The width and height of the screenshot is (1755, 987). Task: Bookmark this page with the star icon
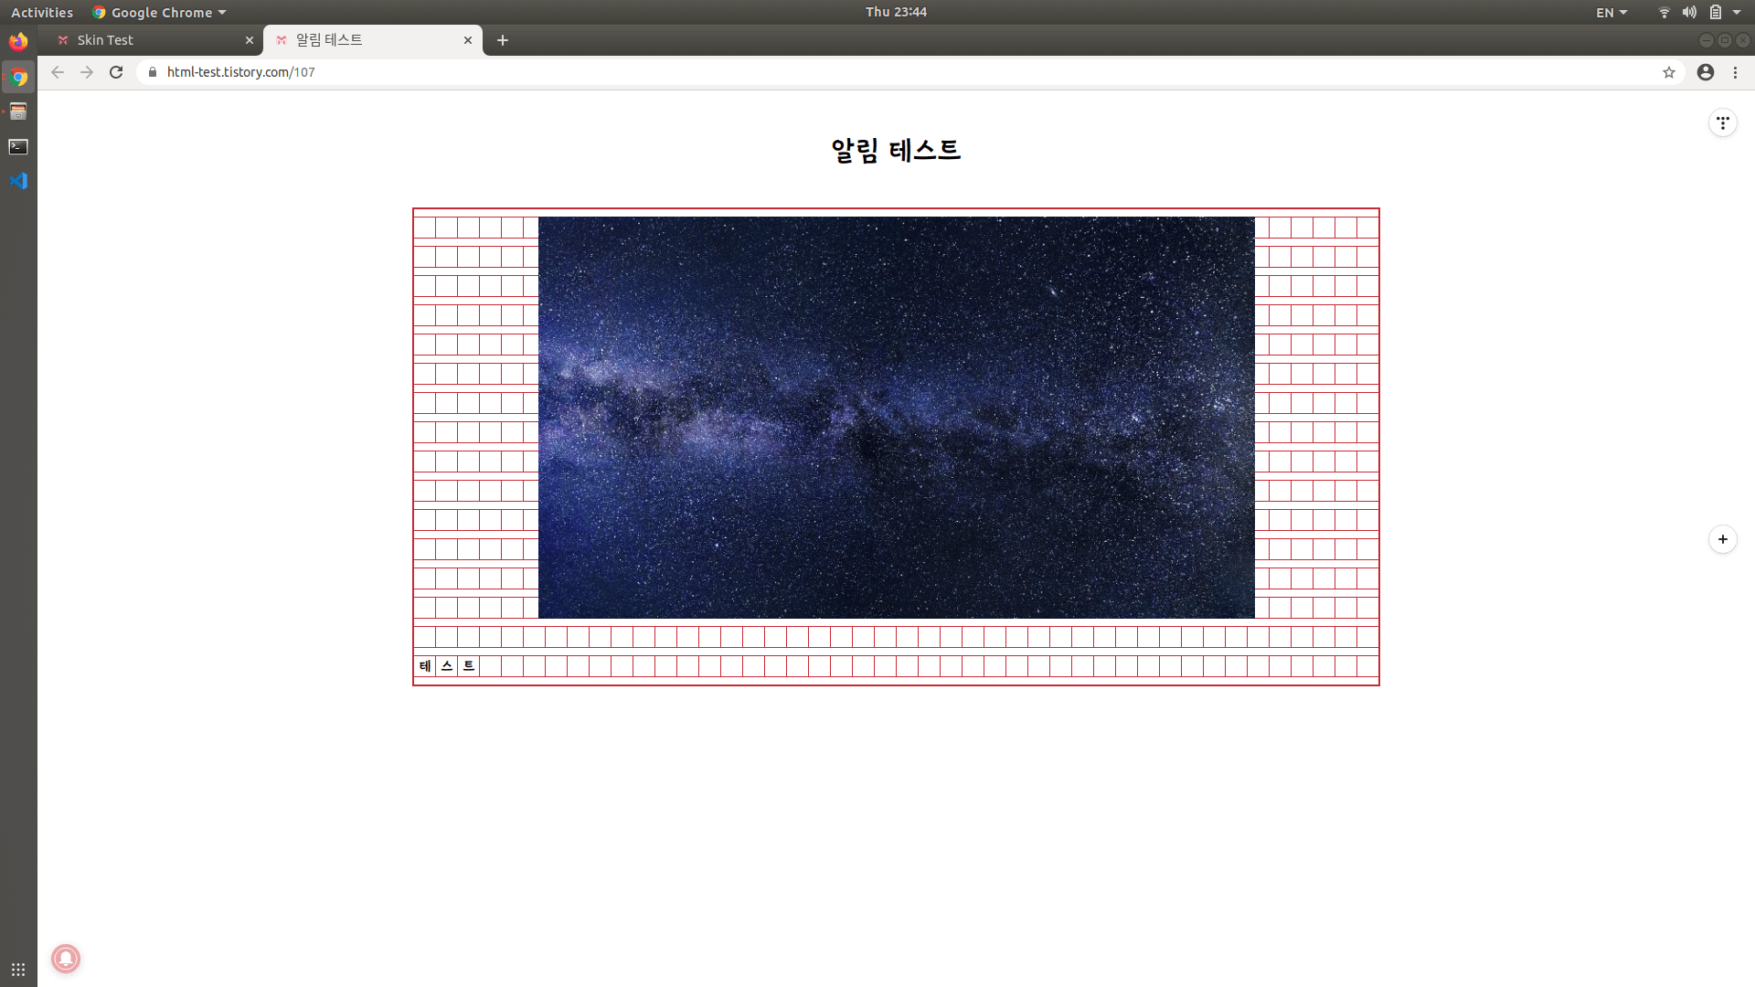(x=1669, y=72)
